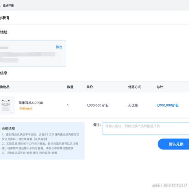This screenshot has width=189, height=189.
Task: Click the 优惠方式 column header
Action: (135, 87)
